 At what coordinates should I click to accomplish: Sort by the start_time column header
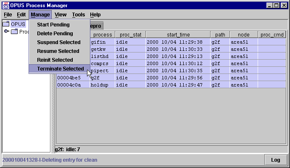coord(178,35)
